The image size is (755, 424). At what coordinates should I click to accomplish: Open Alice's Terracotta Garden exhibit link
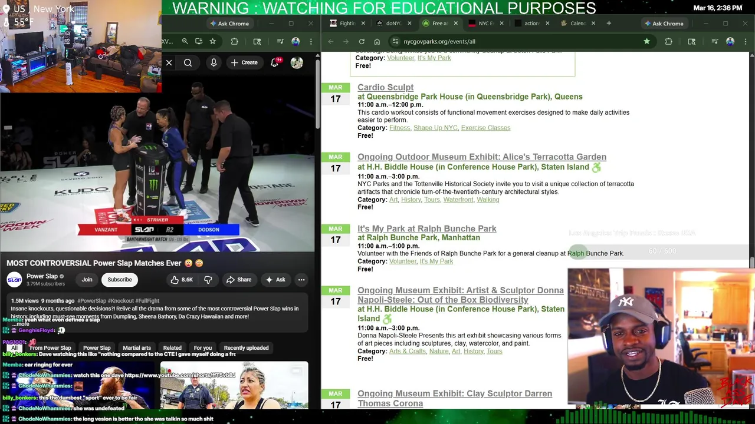[x=482, y=157]
